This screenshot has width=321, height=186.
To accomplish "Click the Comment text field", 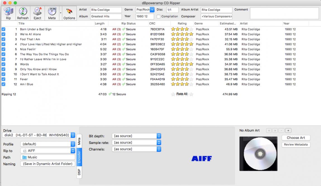I will coord(284,13).
